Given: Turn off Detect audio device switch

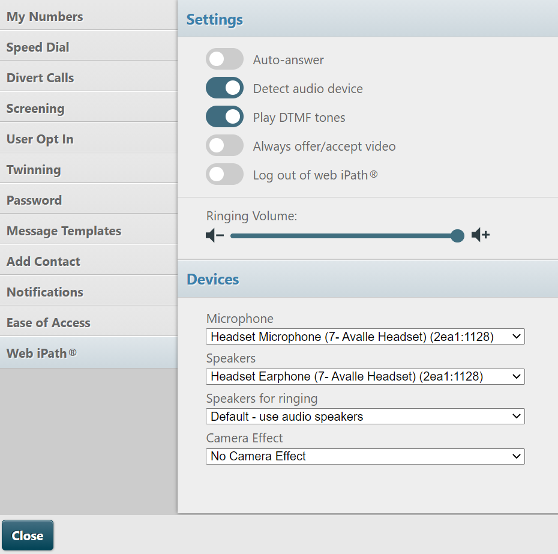Looking at the screenshot, I should click(224, 88).
